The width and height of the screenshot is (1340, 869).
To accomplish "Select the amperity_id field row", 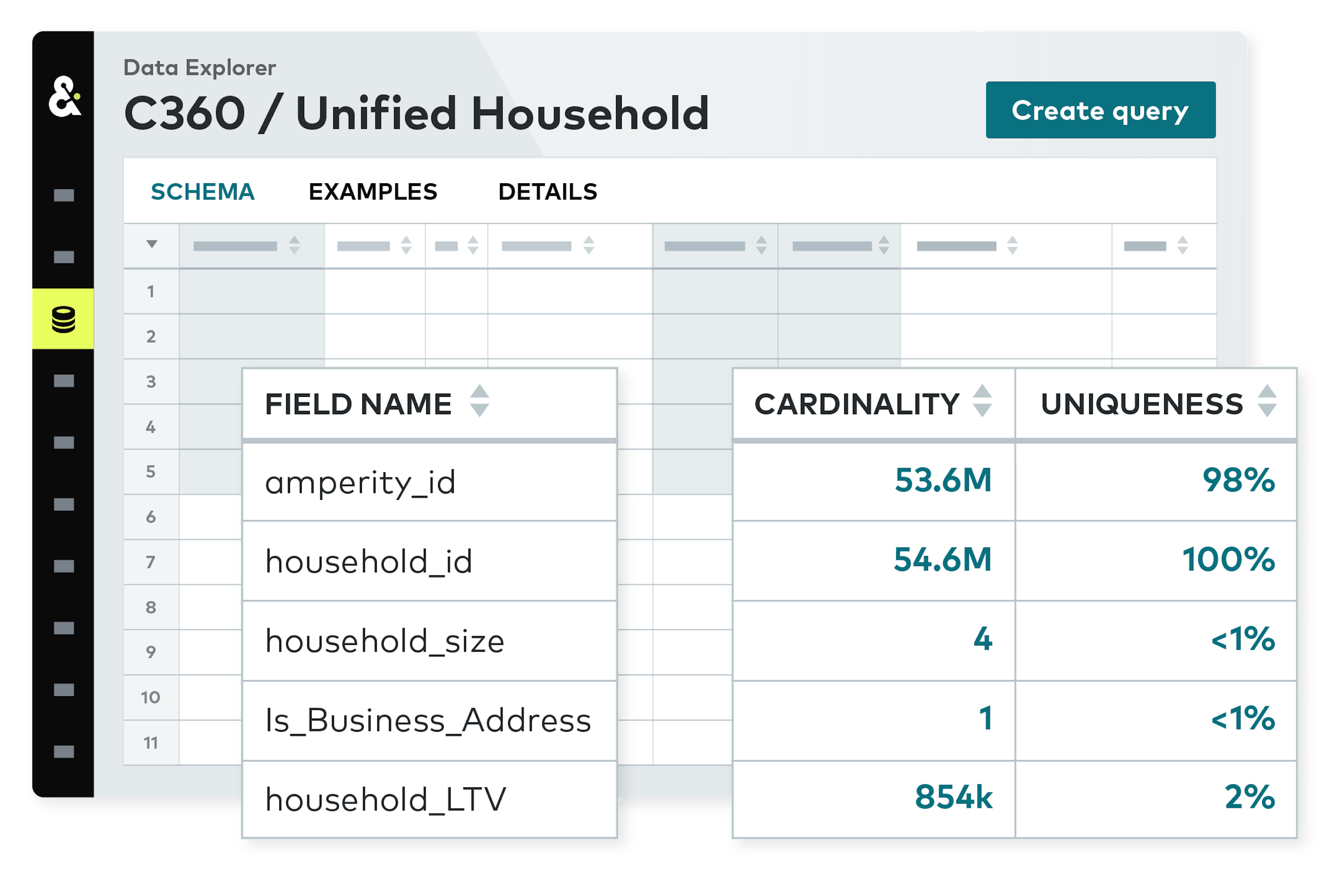I will click(360, 483).
